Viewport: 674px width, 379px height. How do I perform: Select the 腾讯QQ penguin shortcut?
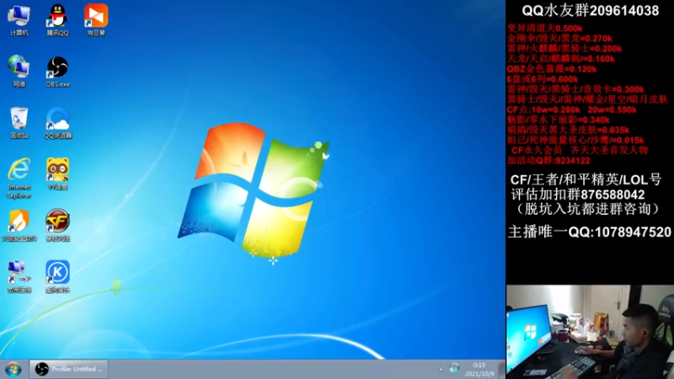[x=57, y=19]
